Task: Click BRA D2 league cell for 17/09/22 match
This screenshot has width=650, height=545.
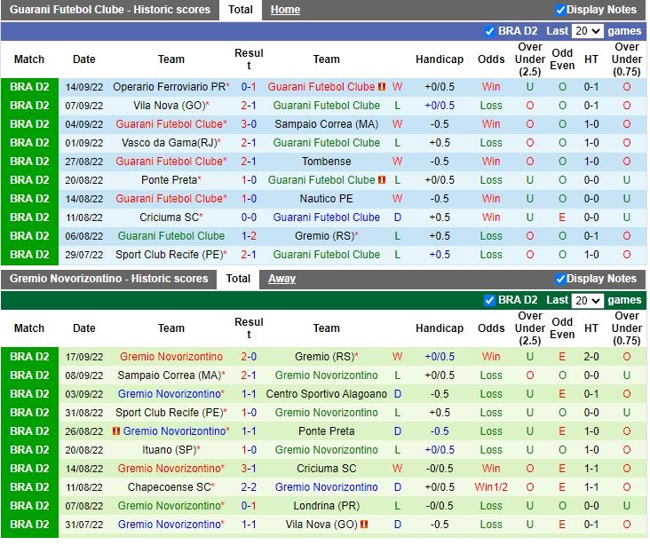Action: [x=29, y=357]
